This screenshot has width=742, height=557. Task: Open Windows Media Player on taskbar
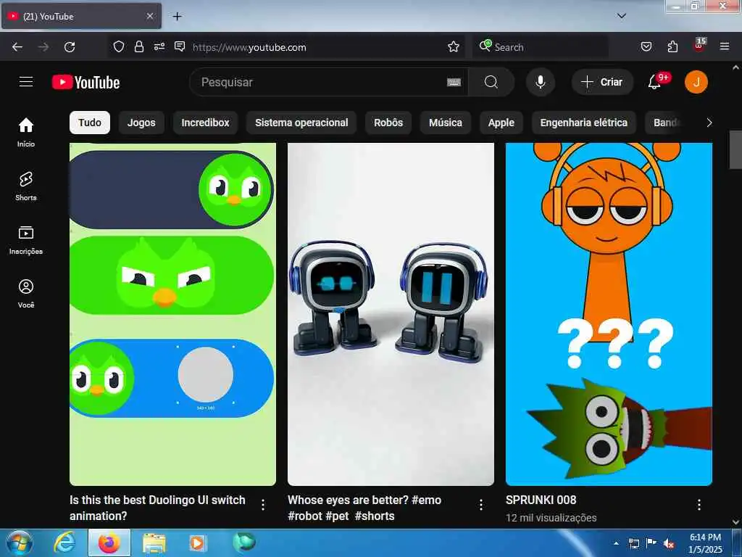[x=199, y=543]
